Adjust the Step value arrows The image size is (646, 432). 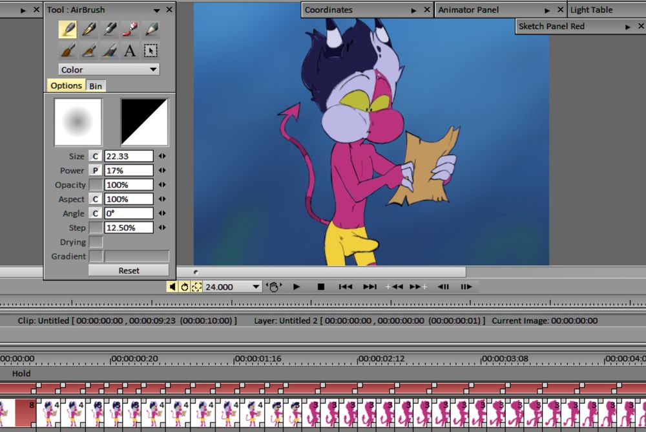coord(162,228)
